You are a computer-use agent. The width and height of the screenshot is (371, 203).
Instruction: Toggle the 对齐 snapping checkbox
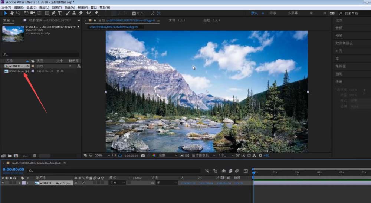tap(134, 13)
